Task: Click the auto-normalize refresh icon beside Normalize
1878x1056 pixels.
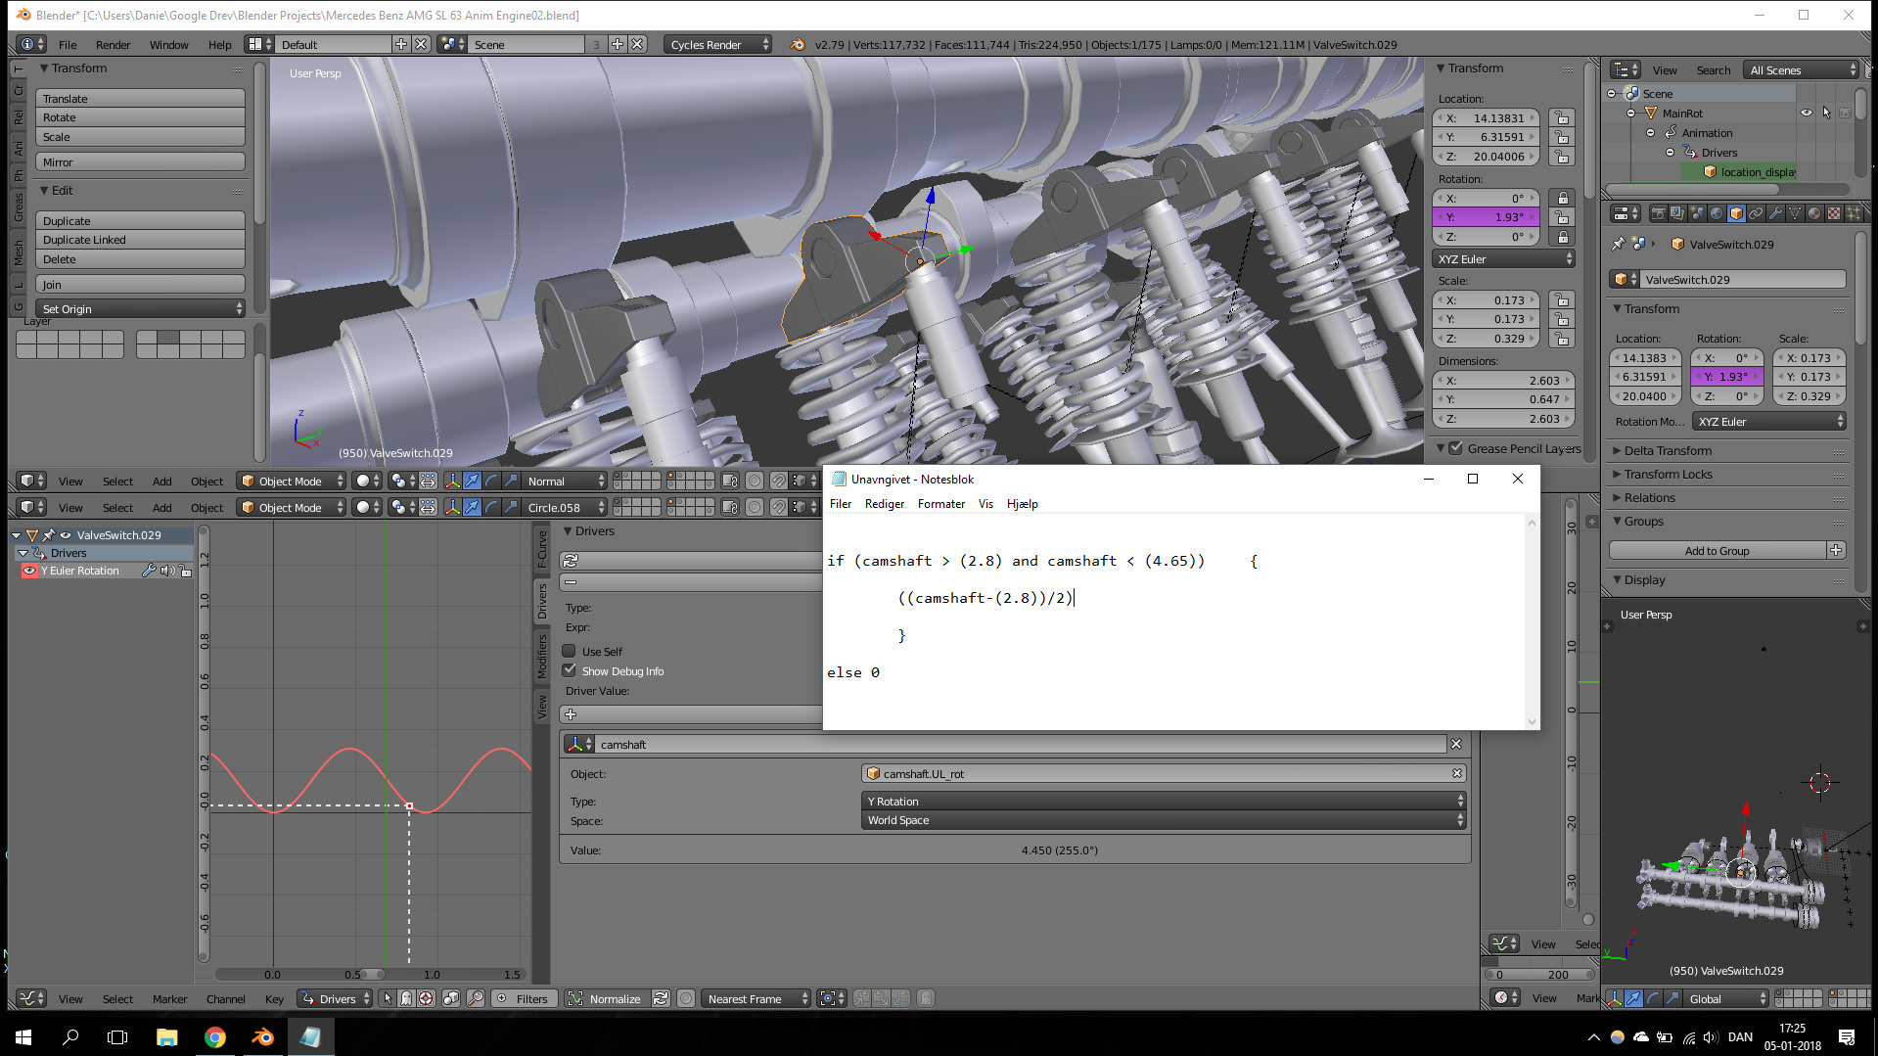Action: tap(661, 998)
